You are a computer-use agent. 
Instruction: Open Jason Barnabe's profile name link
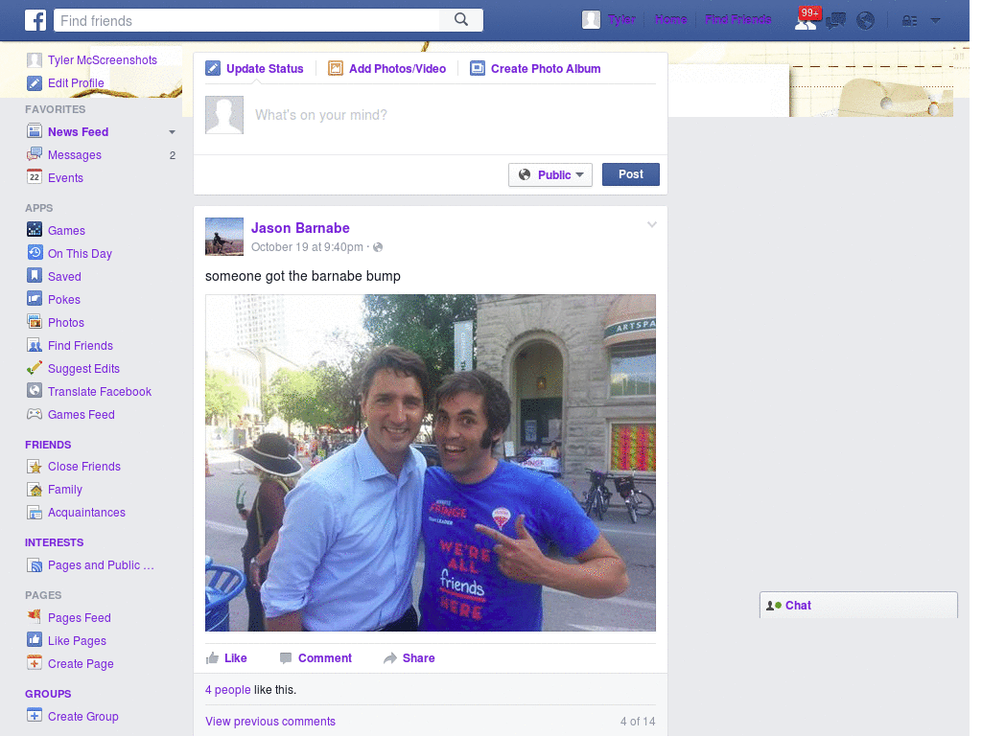(300, 228)
